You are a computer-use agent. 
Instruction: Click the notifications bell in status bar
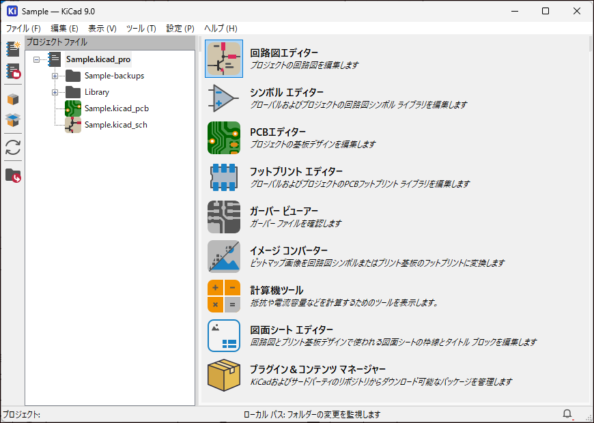point(567,414)
